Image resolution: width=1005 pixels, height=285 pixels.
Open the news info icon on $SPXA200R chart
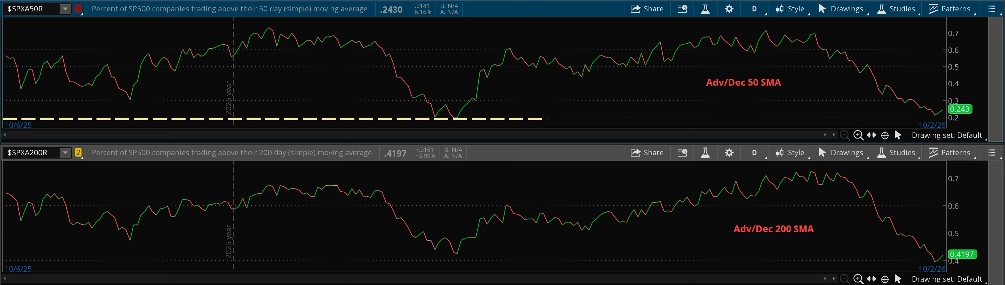click(x=682, y=153)
